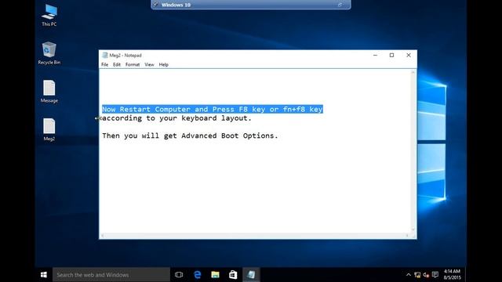Open the File menu in Notepad
Image resolution: width=502 pixels, height=282 pixels.
tap(104, 64)
